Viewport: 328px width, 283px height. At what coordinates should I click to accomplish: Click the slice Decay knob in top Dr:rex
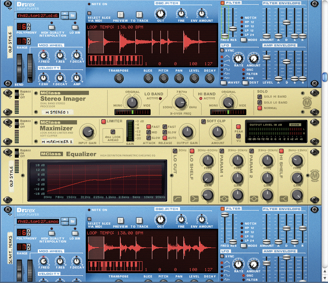210,78
